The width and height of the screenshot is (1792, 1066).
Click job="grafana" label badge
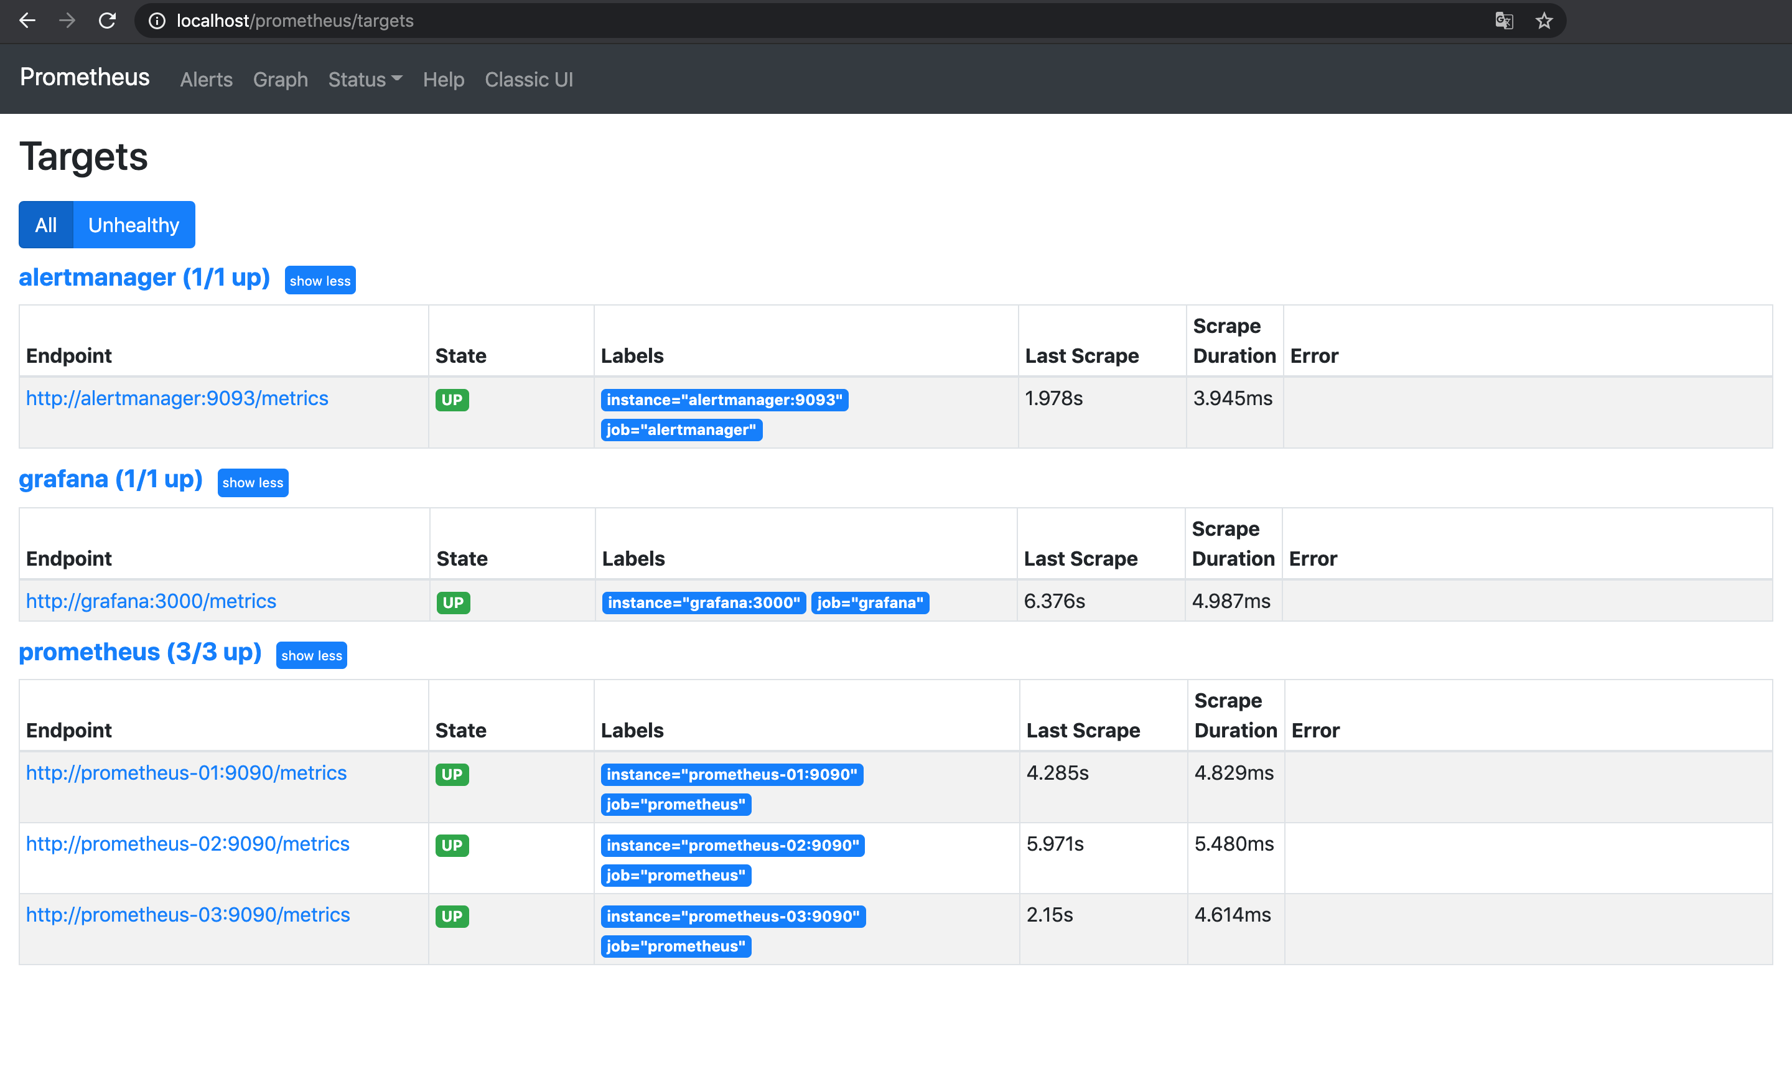pyautogui.click(x=870, y=602)
